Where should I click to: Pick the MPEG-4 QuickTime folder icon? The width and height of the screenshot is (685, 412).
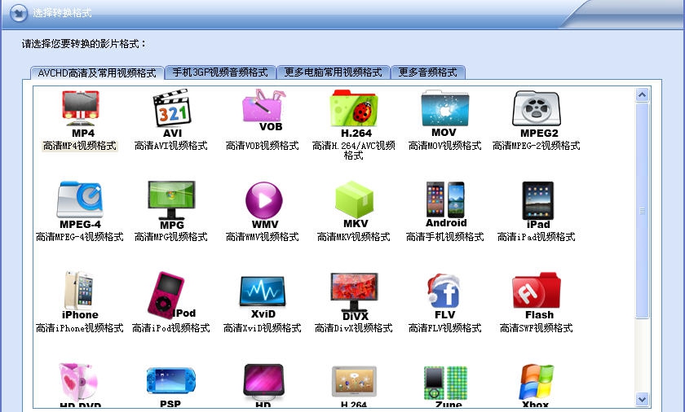pos(80,205)
